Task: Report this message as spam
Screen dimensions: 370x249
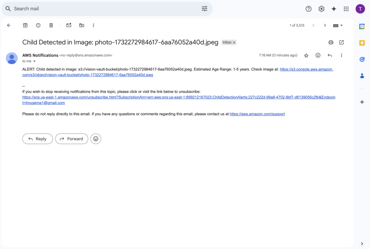Action: point(38,25)
